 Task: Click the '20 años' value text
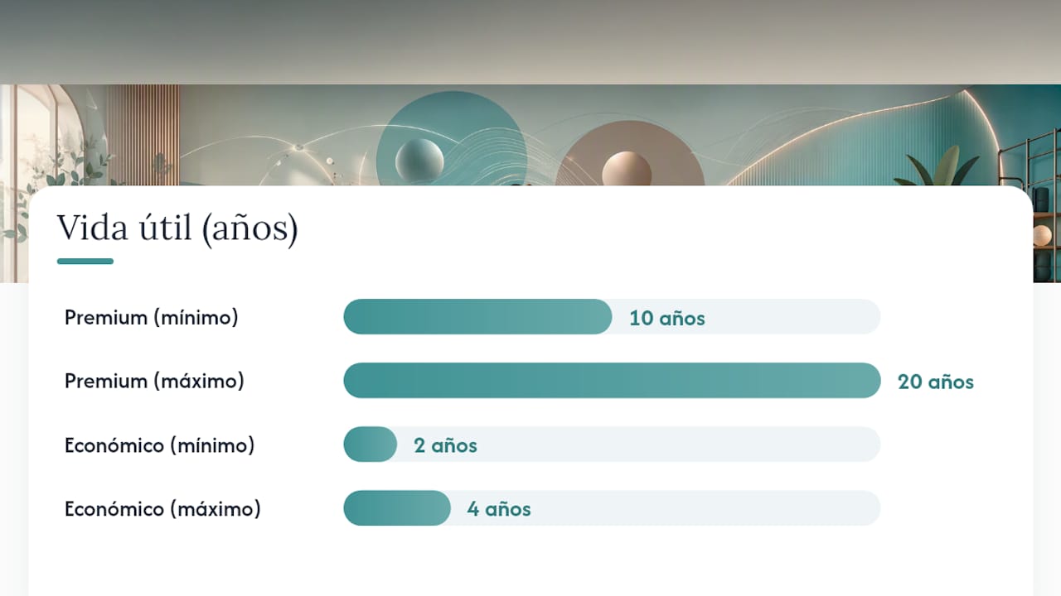coord(936,382)
